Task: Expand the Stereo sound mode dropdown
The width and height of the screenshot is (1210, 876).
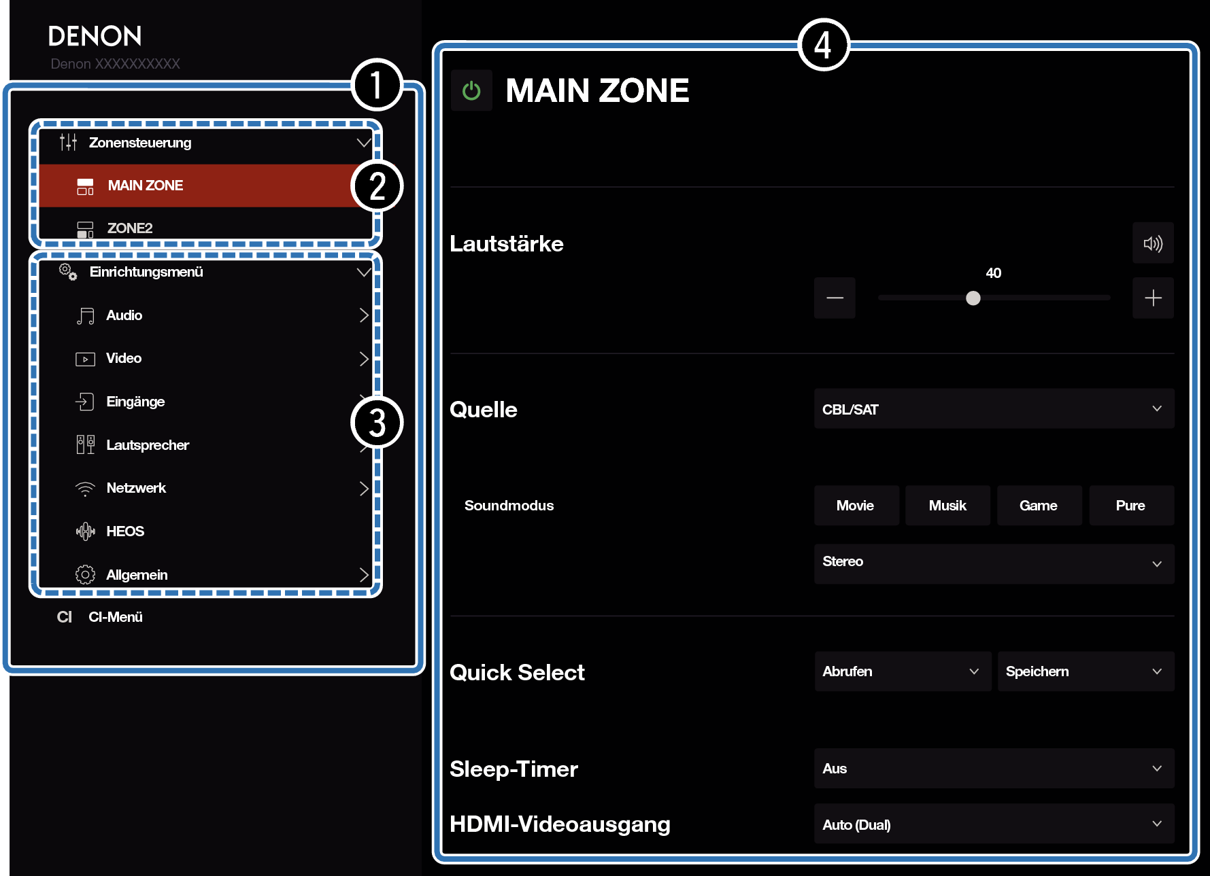Action: click(x=994, y=563)
